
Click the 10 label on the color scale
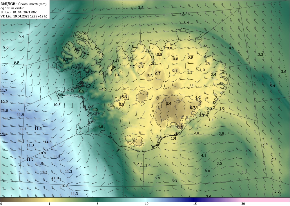[x=146, y=204]
